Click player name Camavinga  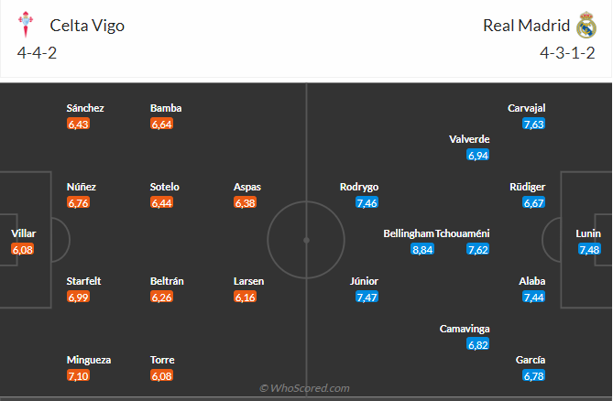click(464, 328)
